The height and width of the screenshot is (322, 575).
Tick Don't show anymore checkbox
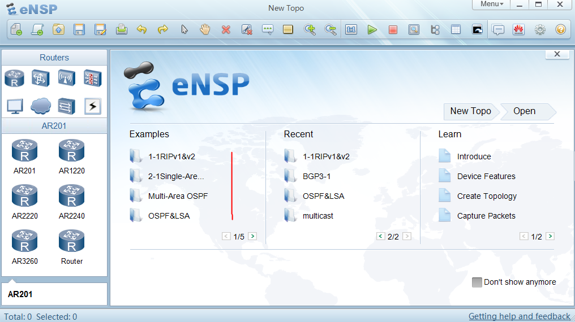pyautogui.click(x=477, y=282)
